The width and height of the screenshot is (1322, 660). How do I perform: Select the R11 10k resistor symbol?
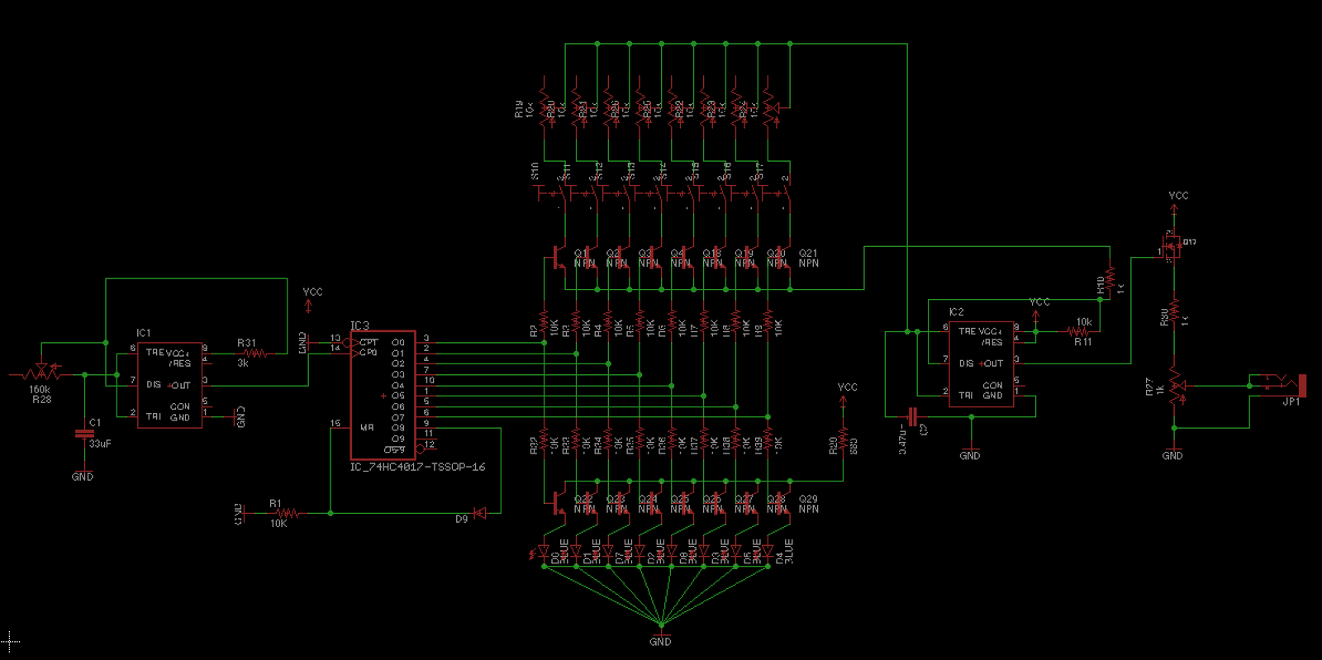pos(1077,332)
